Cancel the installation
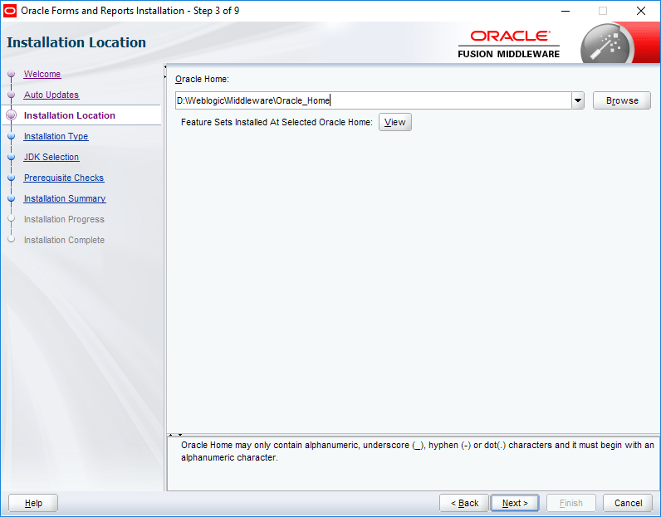Screen dimensions: 661x517 (x=628, y=503)
